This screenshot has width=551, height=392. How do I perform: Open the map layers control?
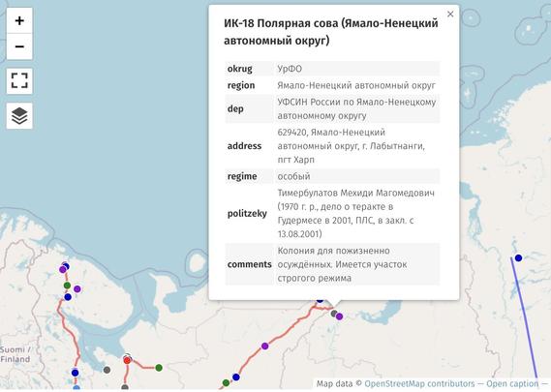19,115
